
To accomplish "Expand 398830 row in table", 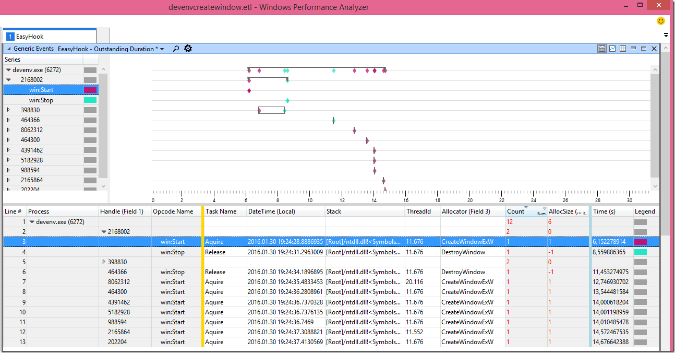I will pos(103,262).
